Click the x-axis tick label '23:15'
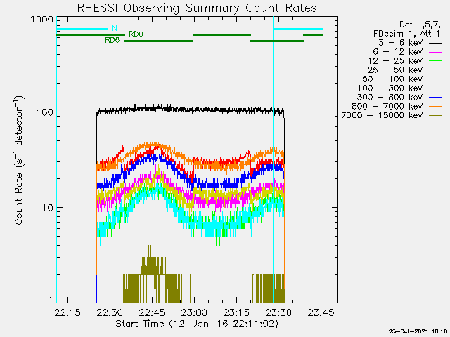The width and height of the screenshot is (450, 337). pos(236,312)
